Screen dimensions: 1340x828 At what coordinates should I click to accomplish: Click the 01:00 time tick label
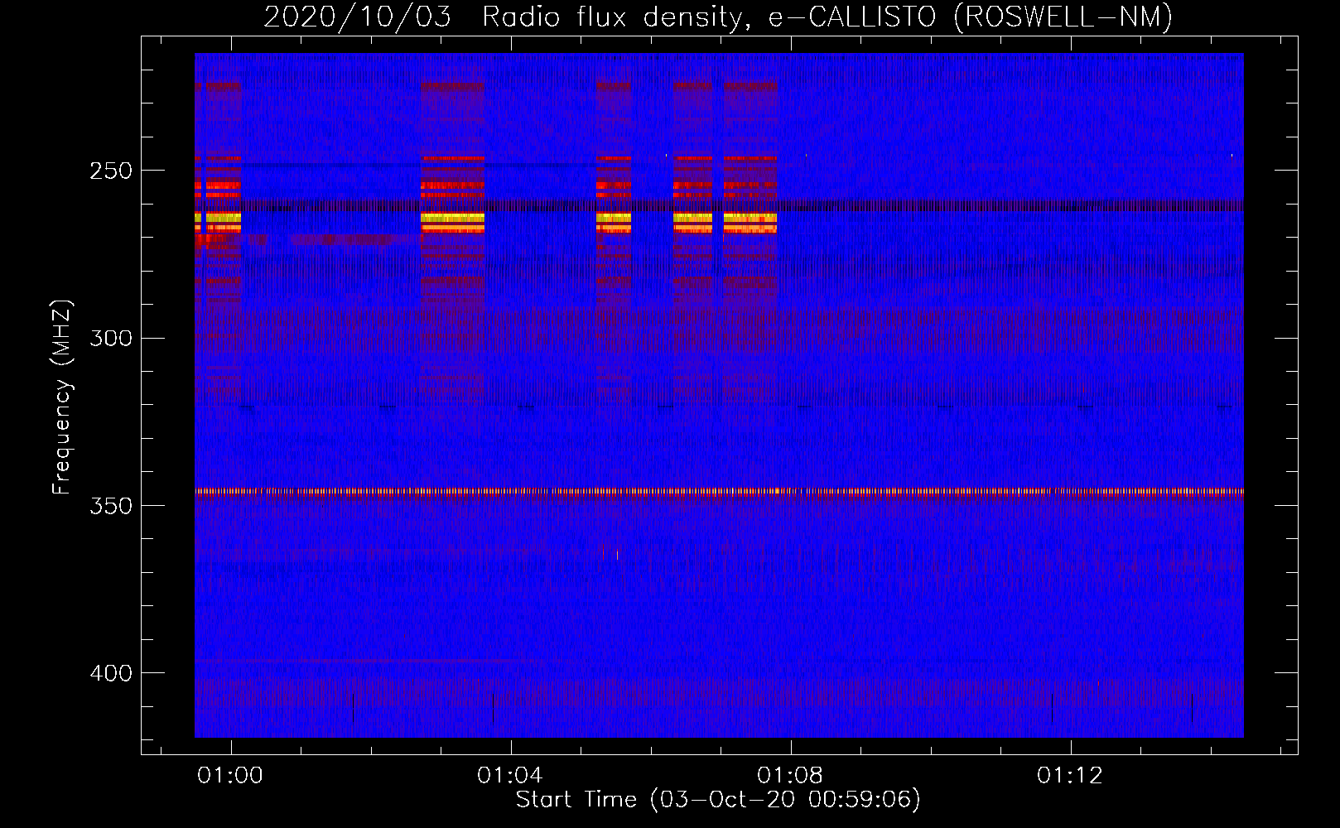click(231, 775)
